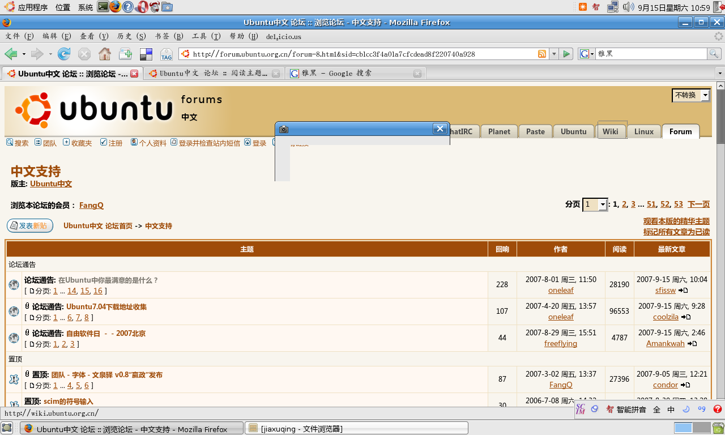Image resolution: width=725 pixels, height=435 pixels.
Task: Open thread Ubuntu7.04下载地址收集
Action: point(106,307)
